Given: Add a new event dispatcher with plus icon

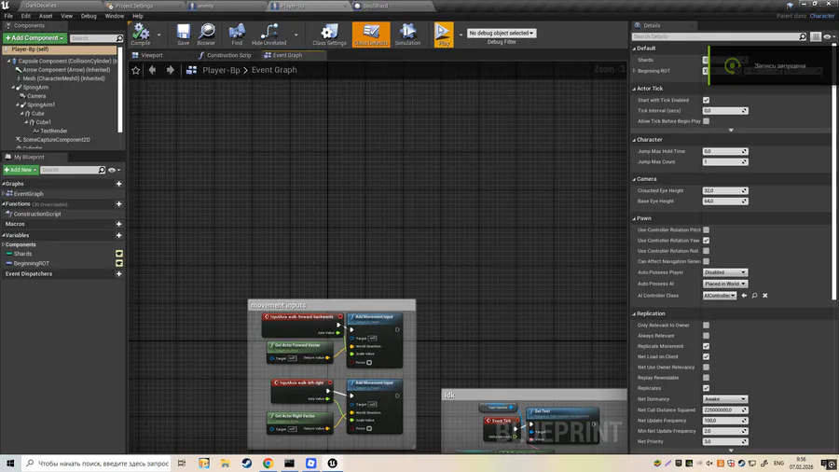Looking at the screenshot, I should (118, 274).
